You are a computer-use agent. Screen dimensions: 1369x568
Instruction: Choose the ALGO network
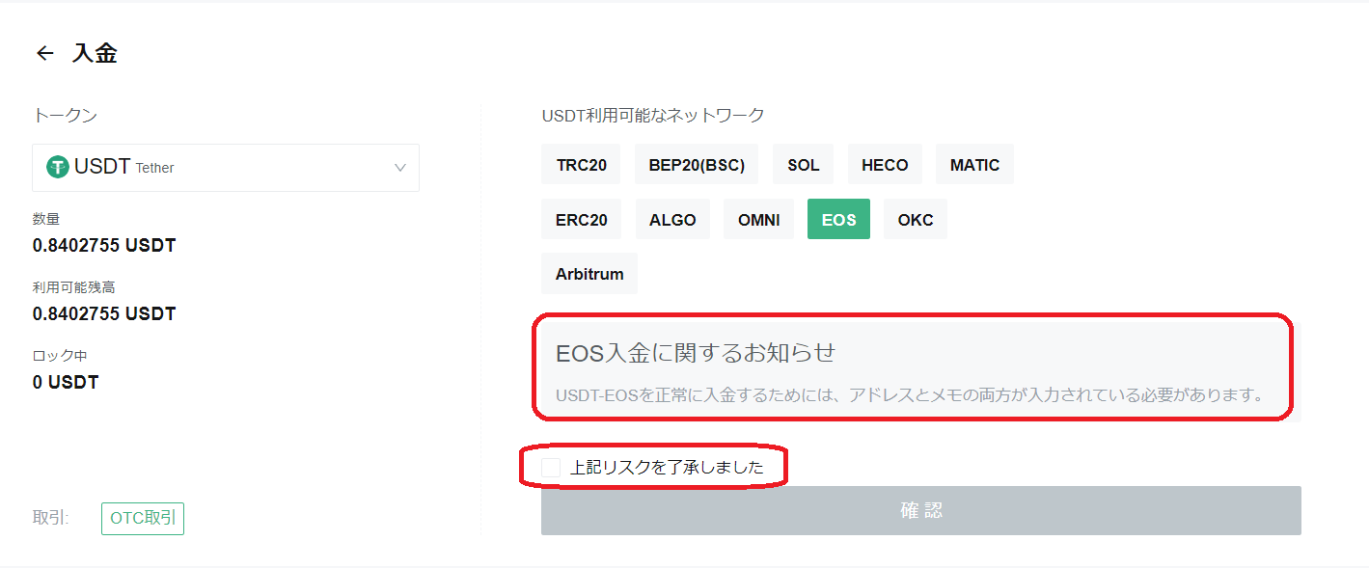click(671, 219)
